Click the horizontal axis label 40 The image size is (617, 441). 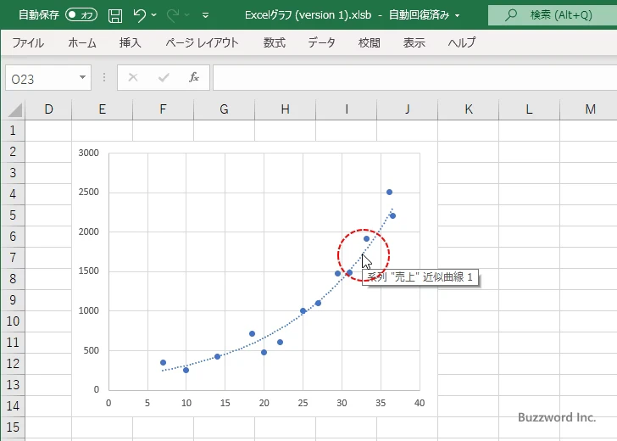[x=420, y=403]
